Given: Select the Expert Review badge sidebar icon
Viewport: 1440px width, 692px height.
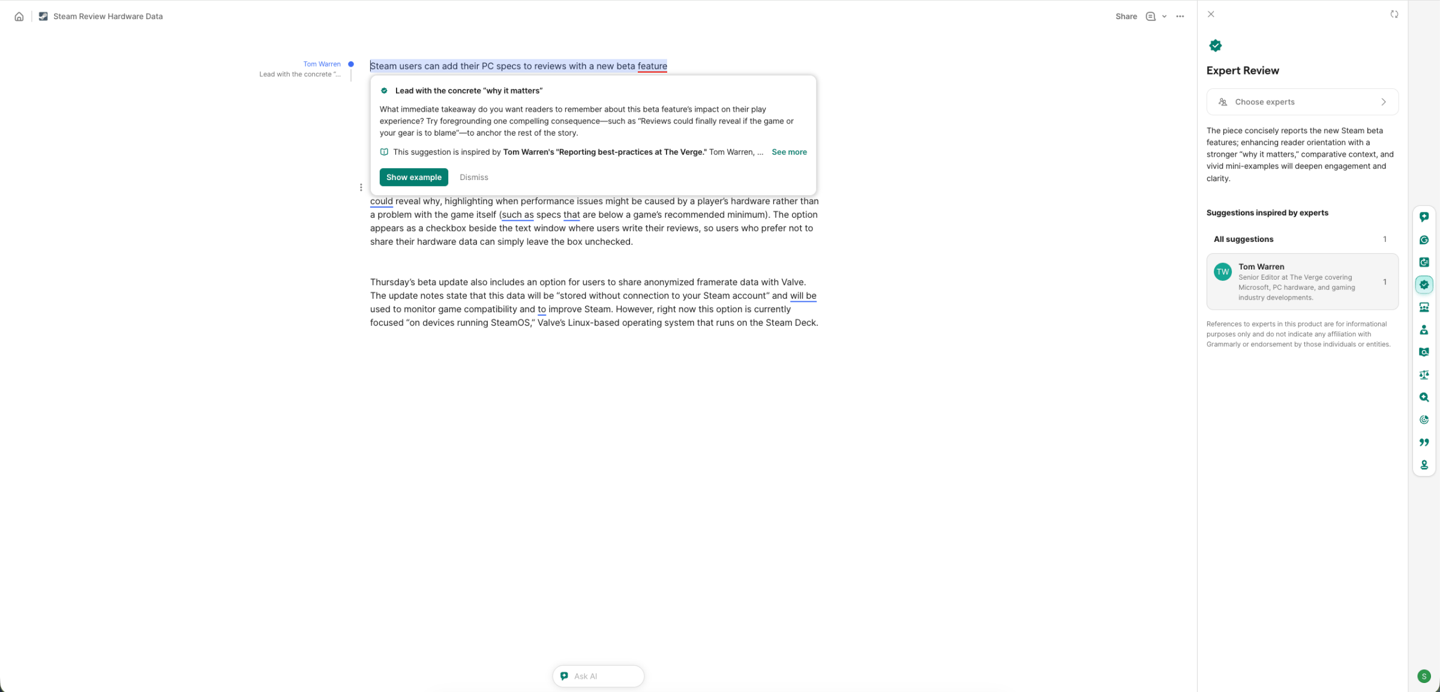Looking at the screenshot, I should click(1424, 284).
